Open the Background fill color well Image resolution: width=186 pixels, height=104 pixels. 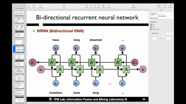coord(169,34)
